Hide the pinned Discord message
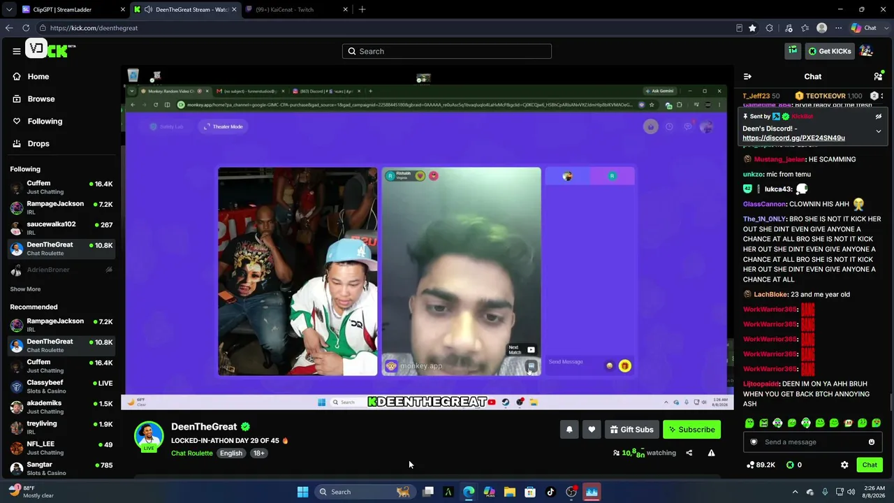Image resolution: width=894 pixels, height=503 pixels. pyautogui.click(x=879, y=117)
